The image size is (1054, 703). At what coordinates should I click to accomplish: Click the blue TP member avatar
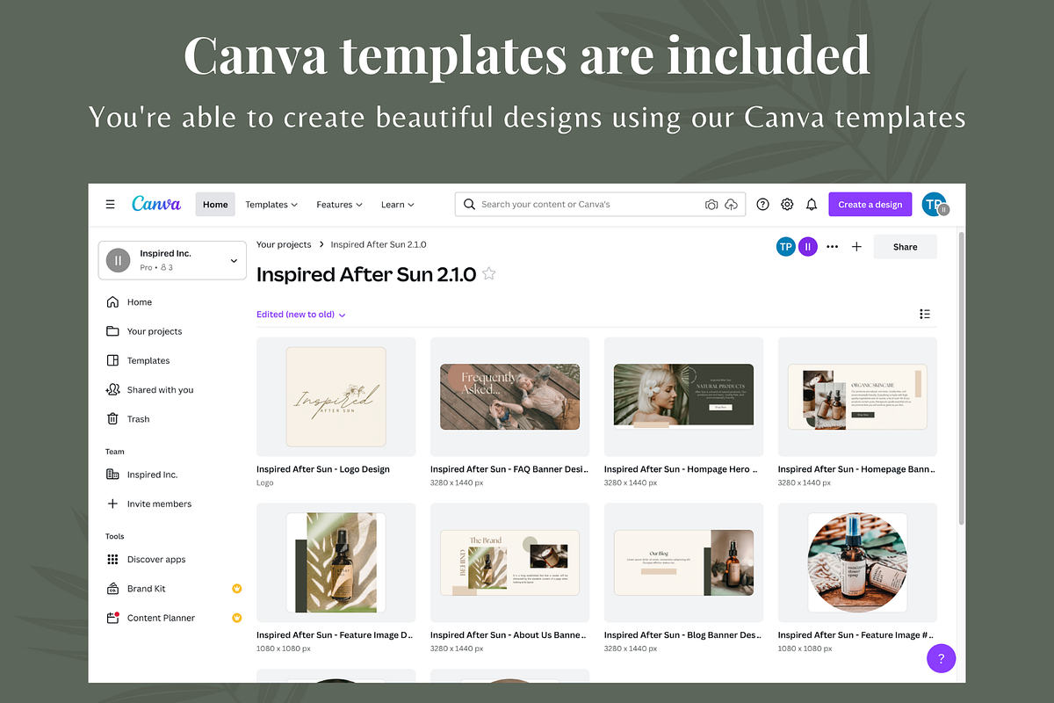(x=786, y=247)
